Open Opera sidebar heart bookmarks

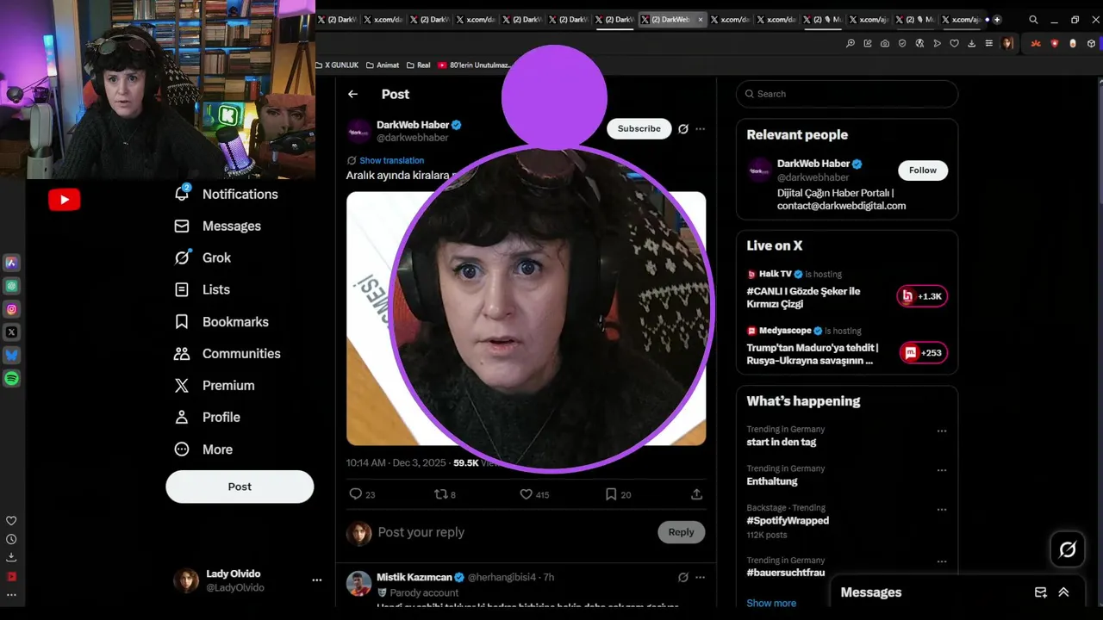[11, 521]
